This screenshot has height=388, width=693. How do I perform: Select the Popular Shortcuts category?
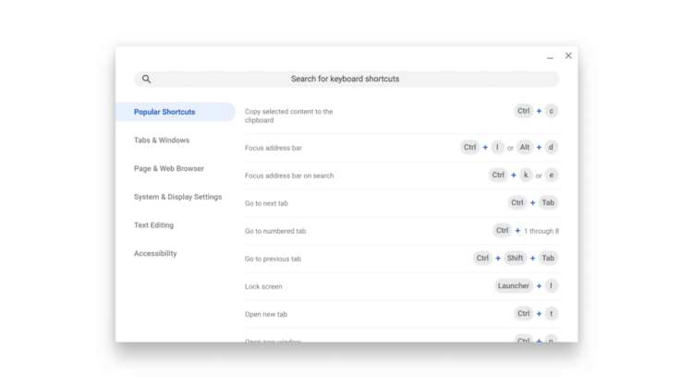[x=164, y=112]
